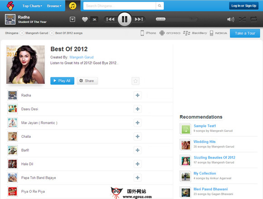
Task: Toggle shuffle playback mode
Action: 242,19
